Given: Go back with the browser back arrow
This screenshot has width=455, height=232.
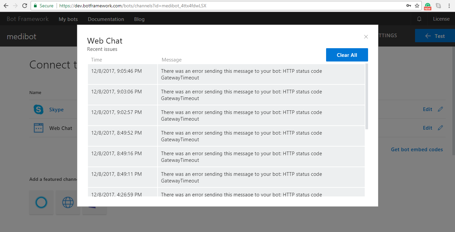Looking at the screenshot, I should (6, 6).
